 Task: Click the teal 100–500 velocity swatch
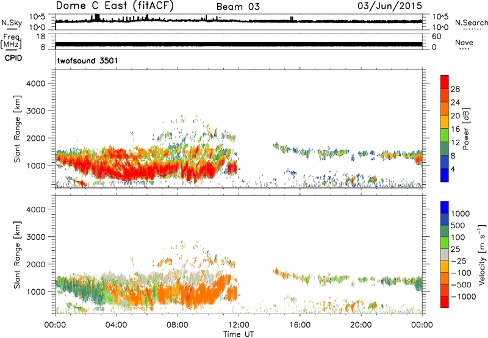[445, 231]
